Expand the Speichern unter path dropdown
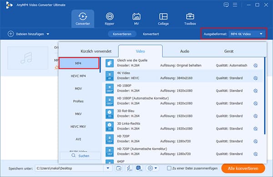This screenshot has height=177, width=273. (x=108, y=168)
